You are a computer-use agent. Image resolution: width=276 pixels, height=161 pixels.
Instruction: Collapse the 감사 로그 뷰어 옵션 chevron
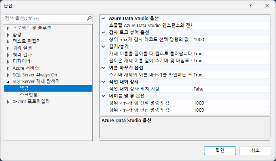(x=103, y=33)
